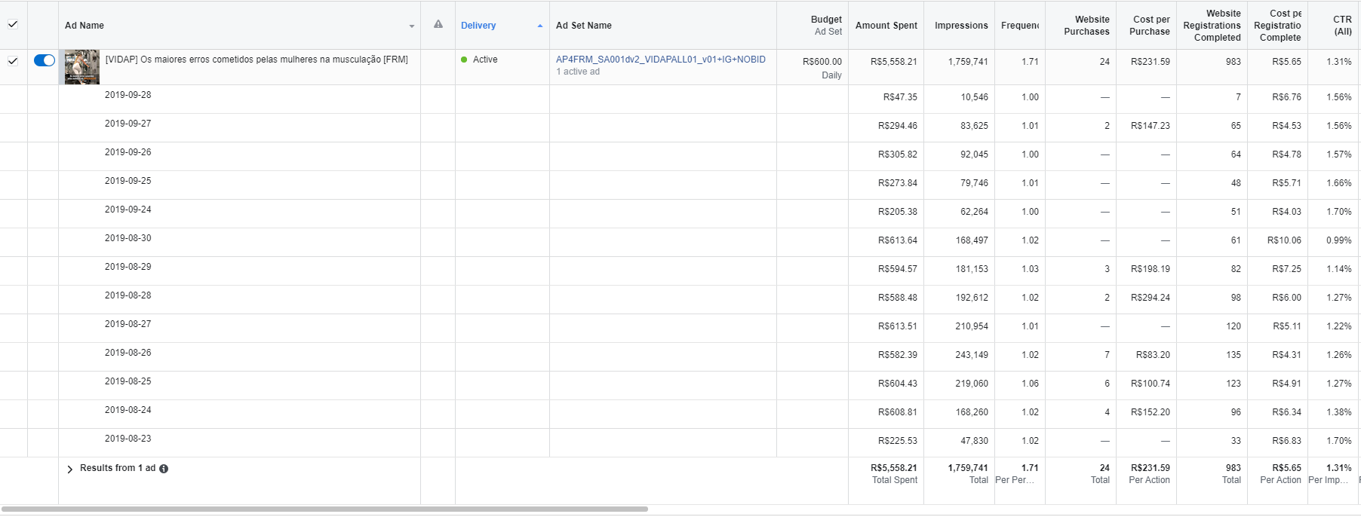Click the VIDAP ad name text
1361x517 pixels.
(x=257, y=60)
